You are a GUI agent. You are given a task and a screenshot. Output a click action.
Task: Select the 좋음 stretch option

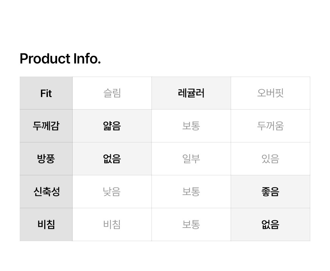[x=270, y=192]
